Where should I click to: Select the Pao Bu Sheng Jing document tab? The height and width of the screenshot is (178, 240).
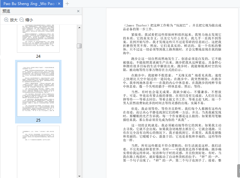pos(32,4)
